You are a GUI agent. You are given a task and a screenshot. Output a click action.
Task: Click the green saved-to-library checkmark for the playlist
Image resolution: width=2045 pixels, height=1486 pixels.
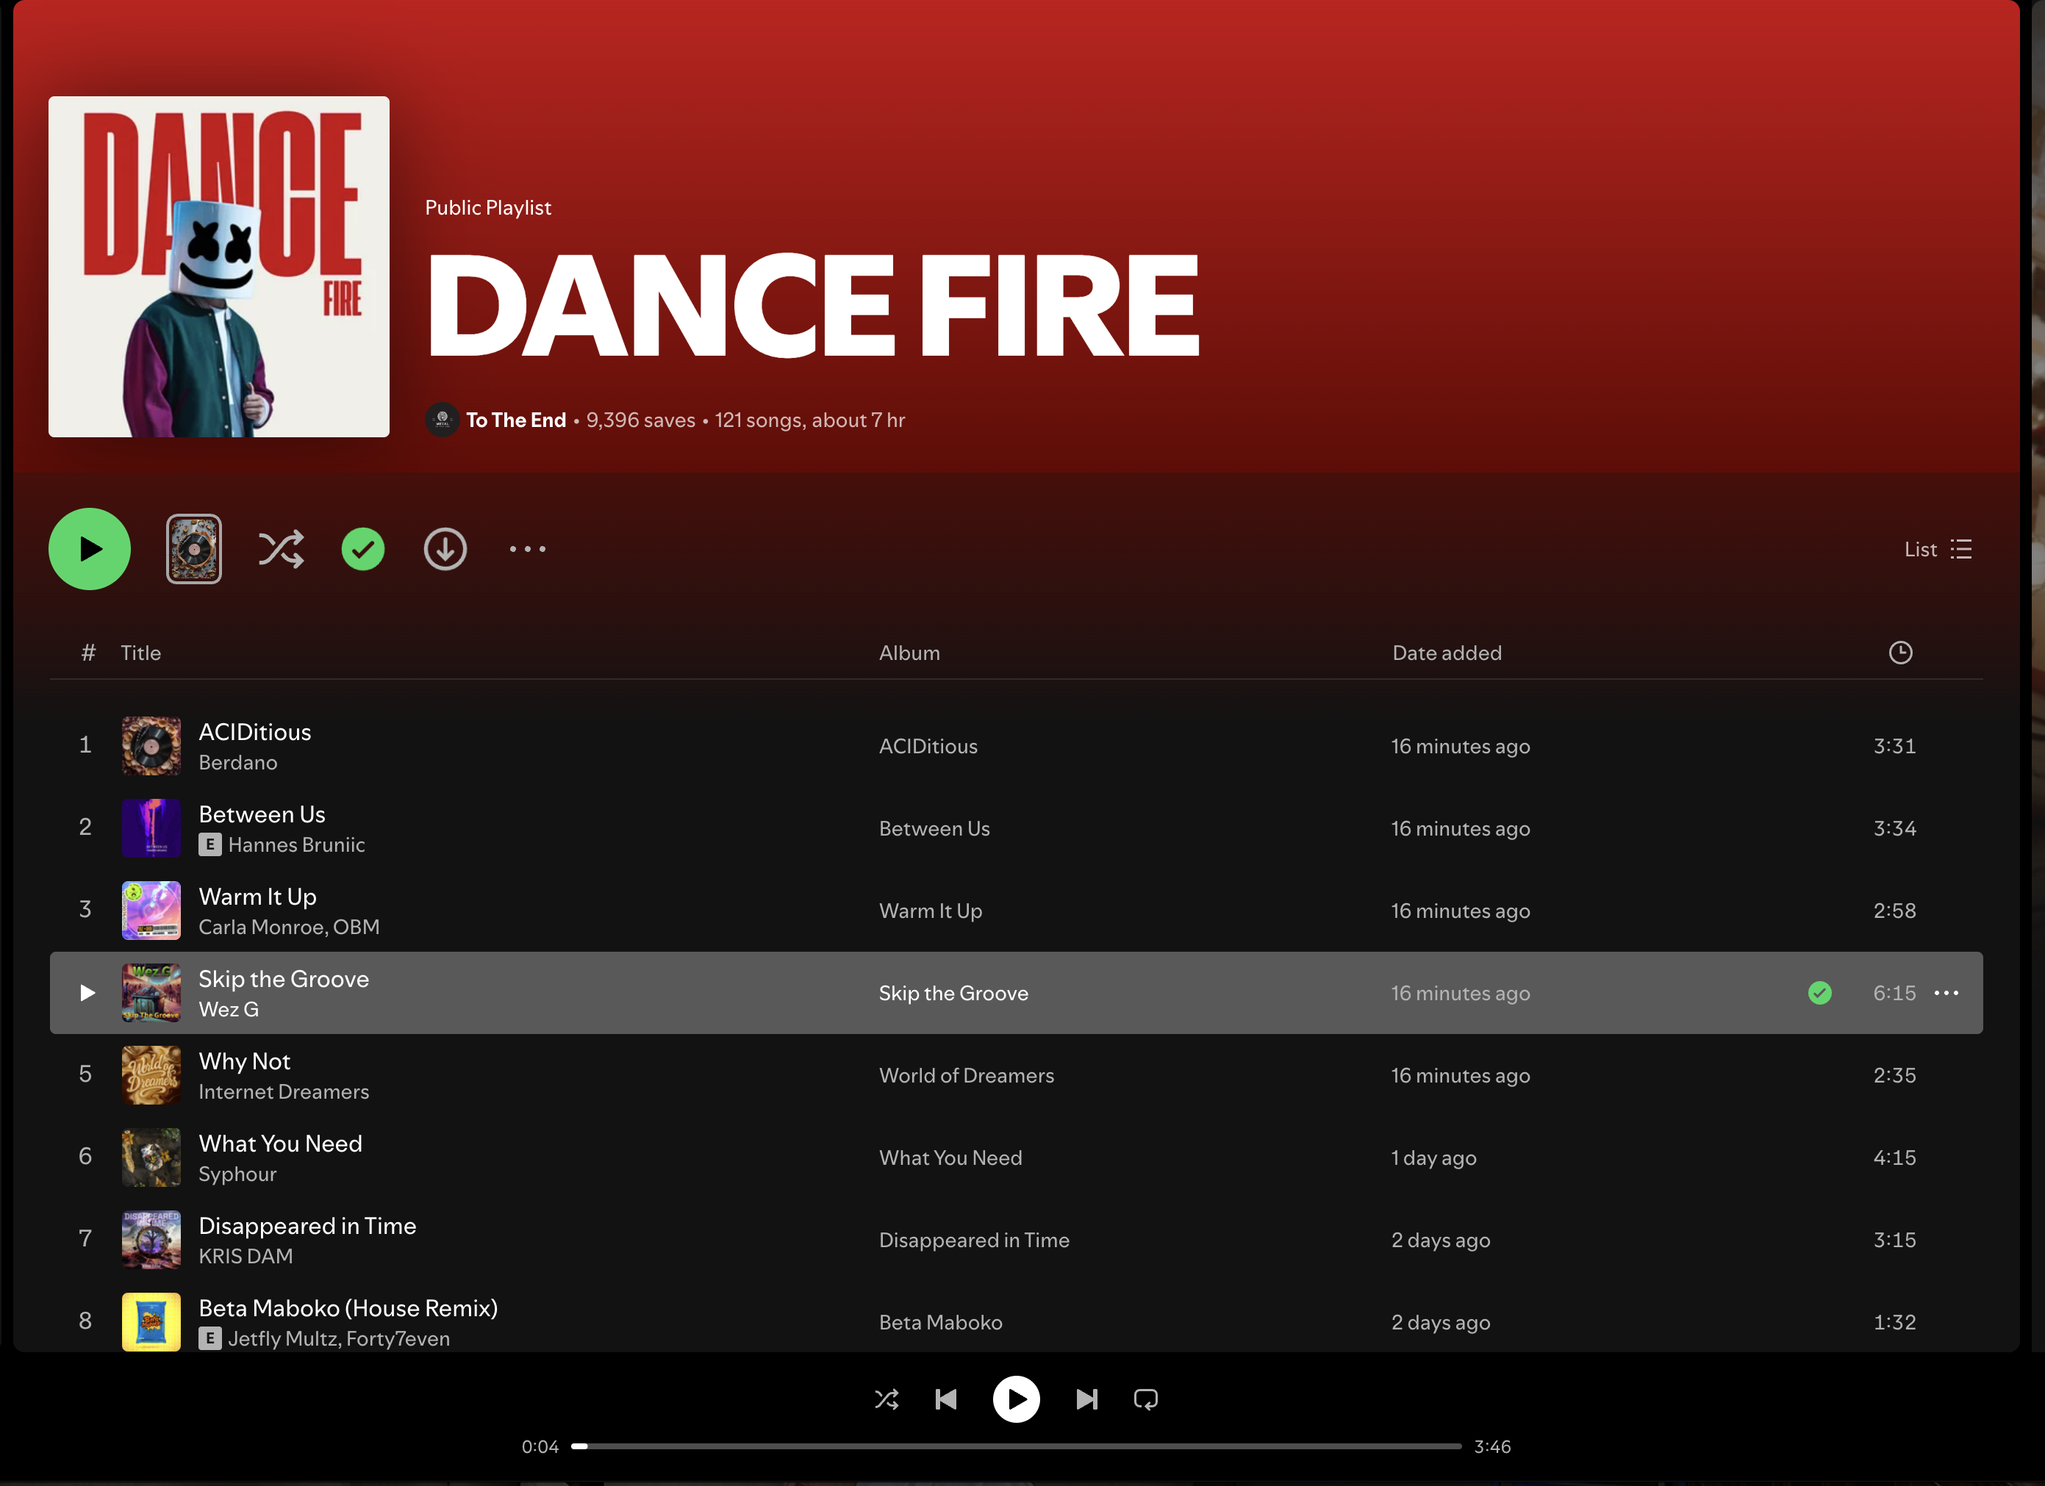[362, 549]
